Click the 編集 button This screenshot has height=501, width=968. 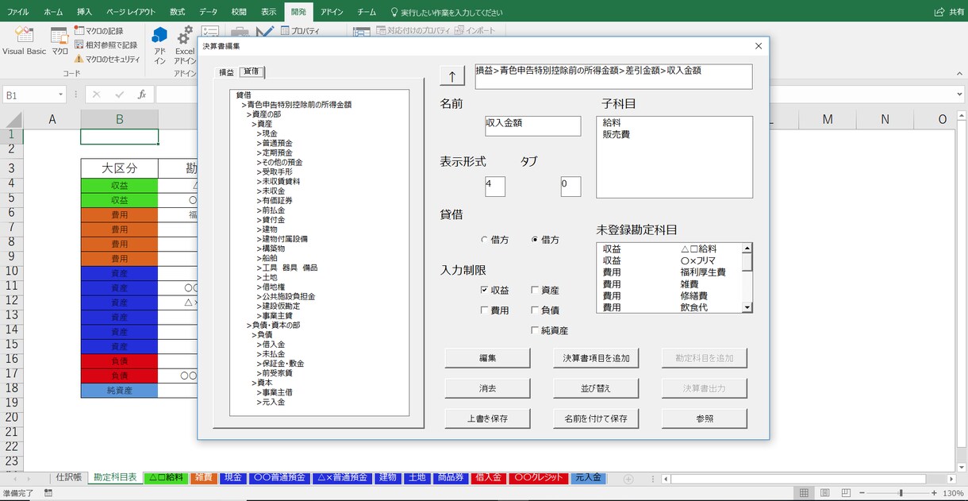(x=487, y=358)
